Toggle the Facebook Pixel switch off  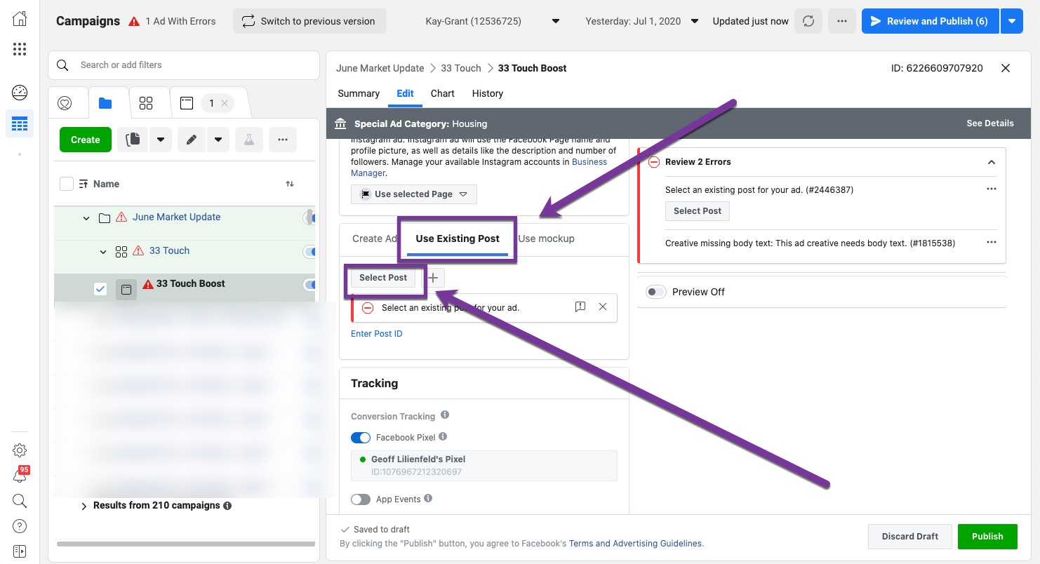click(x=361, y=438)
